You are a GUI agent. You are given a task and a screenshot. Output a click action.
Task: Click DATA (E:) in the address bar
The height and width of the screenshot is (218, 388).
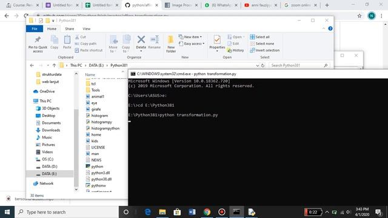pyautogui.click(x=96, y=65)
